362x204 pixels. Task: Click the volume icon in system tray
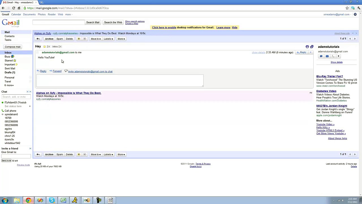pos(343,201)
